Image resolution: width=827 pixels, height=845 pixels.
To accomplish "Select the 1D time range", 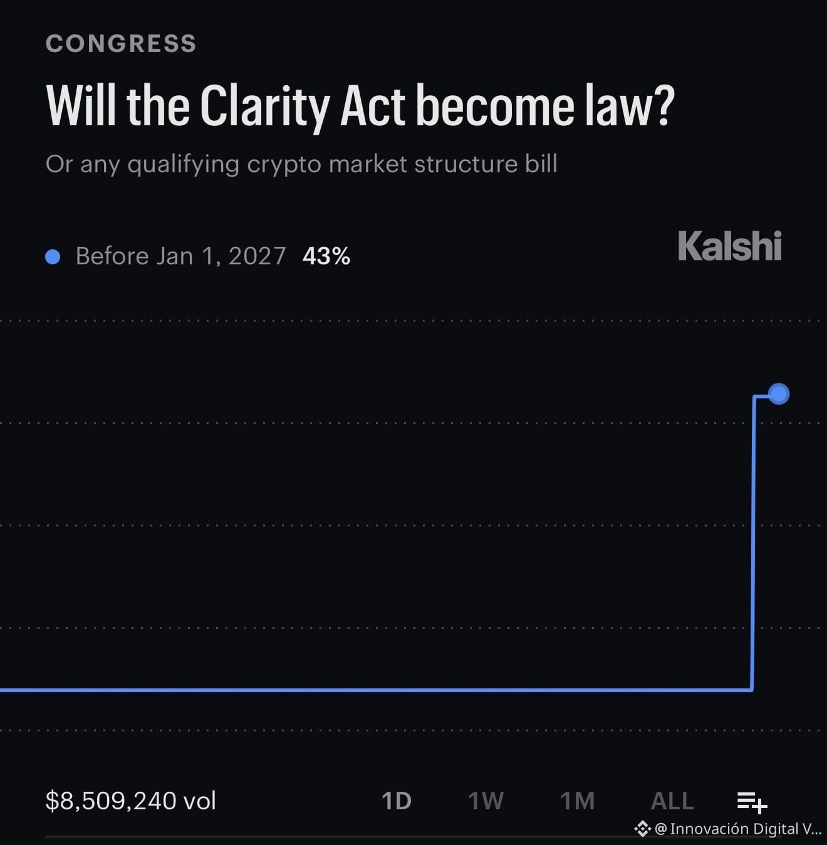I will point(397,801).
